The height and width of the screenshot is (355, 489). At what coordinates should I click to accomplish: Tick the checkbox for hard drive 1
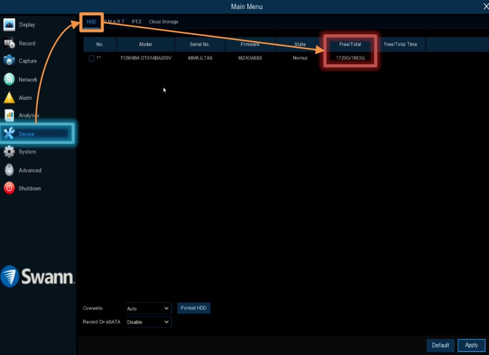tap(92, 58)
